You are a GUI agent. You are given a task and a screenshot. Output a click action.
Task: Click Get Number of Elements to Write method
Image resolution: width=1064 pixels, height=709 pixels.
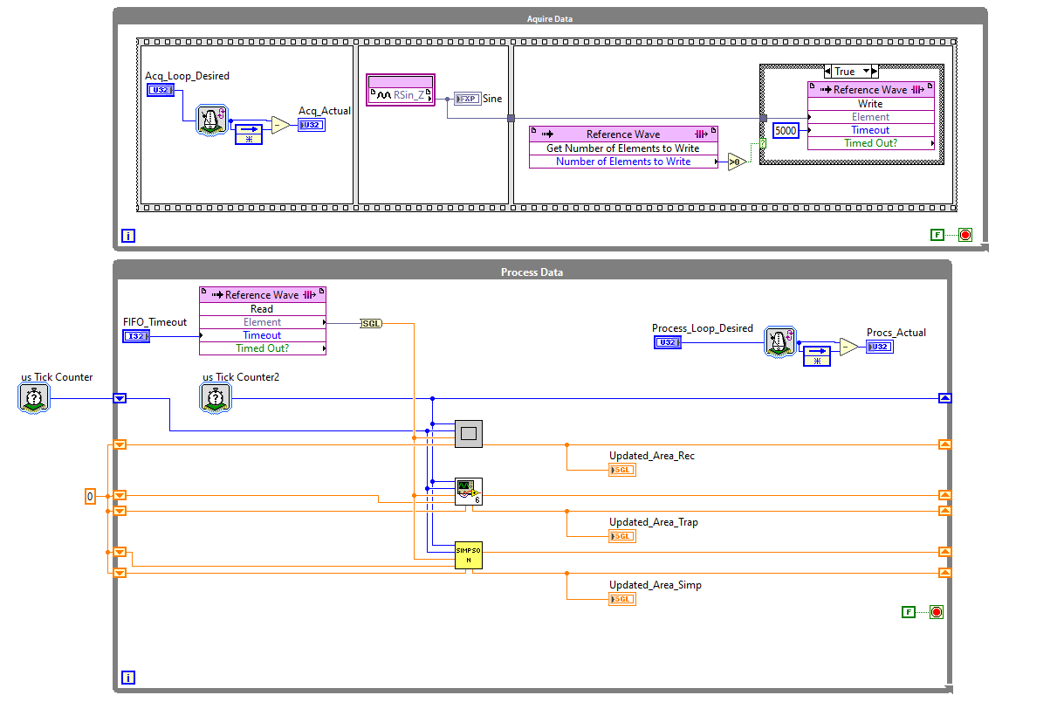(623, 148)
